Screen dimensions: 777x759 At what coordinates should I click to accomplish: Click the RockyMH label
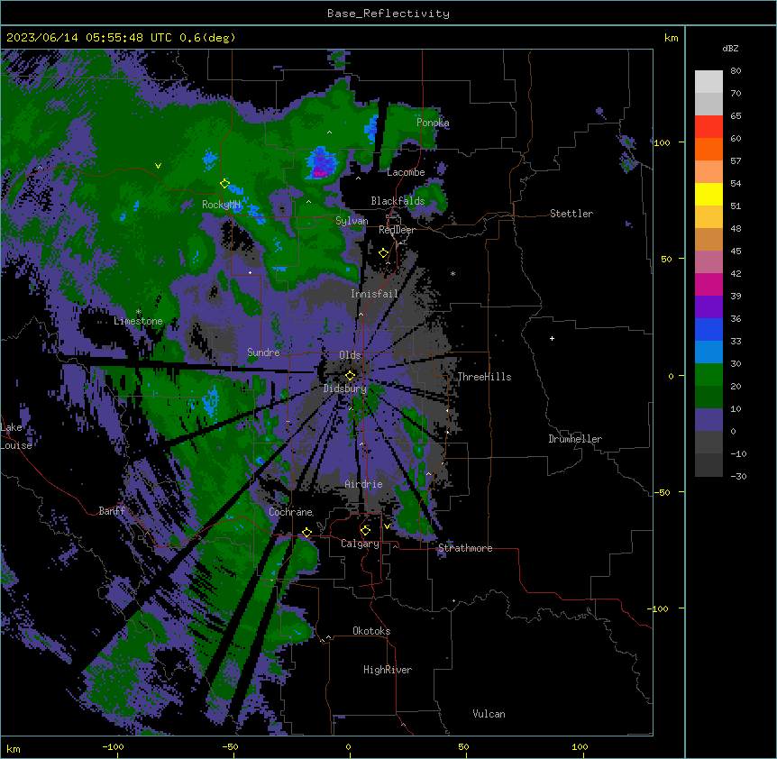[221, 205]
